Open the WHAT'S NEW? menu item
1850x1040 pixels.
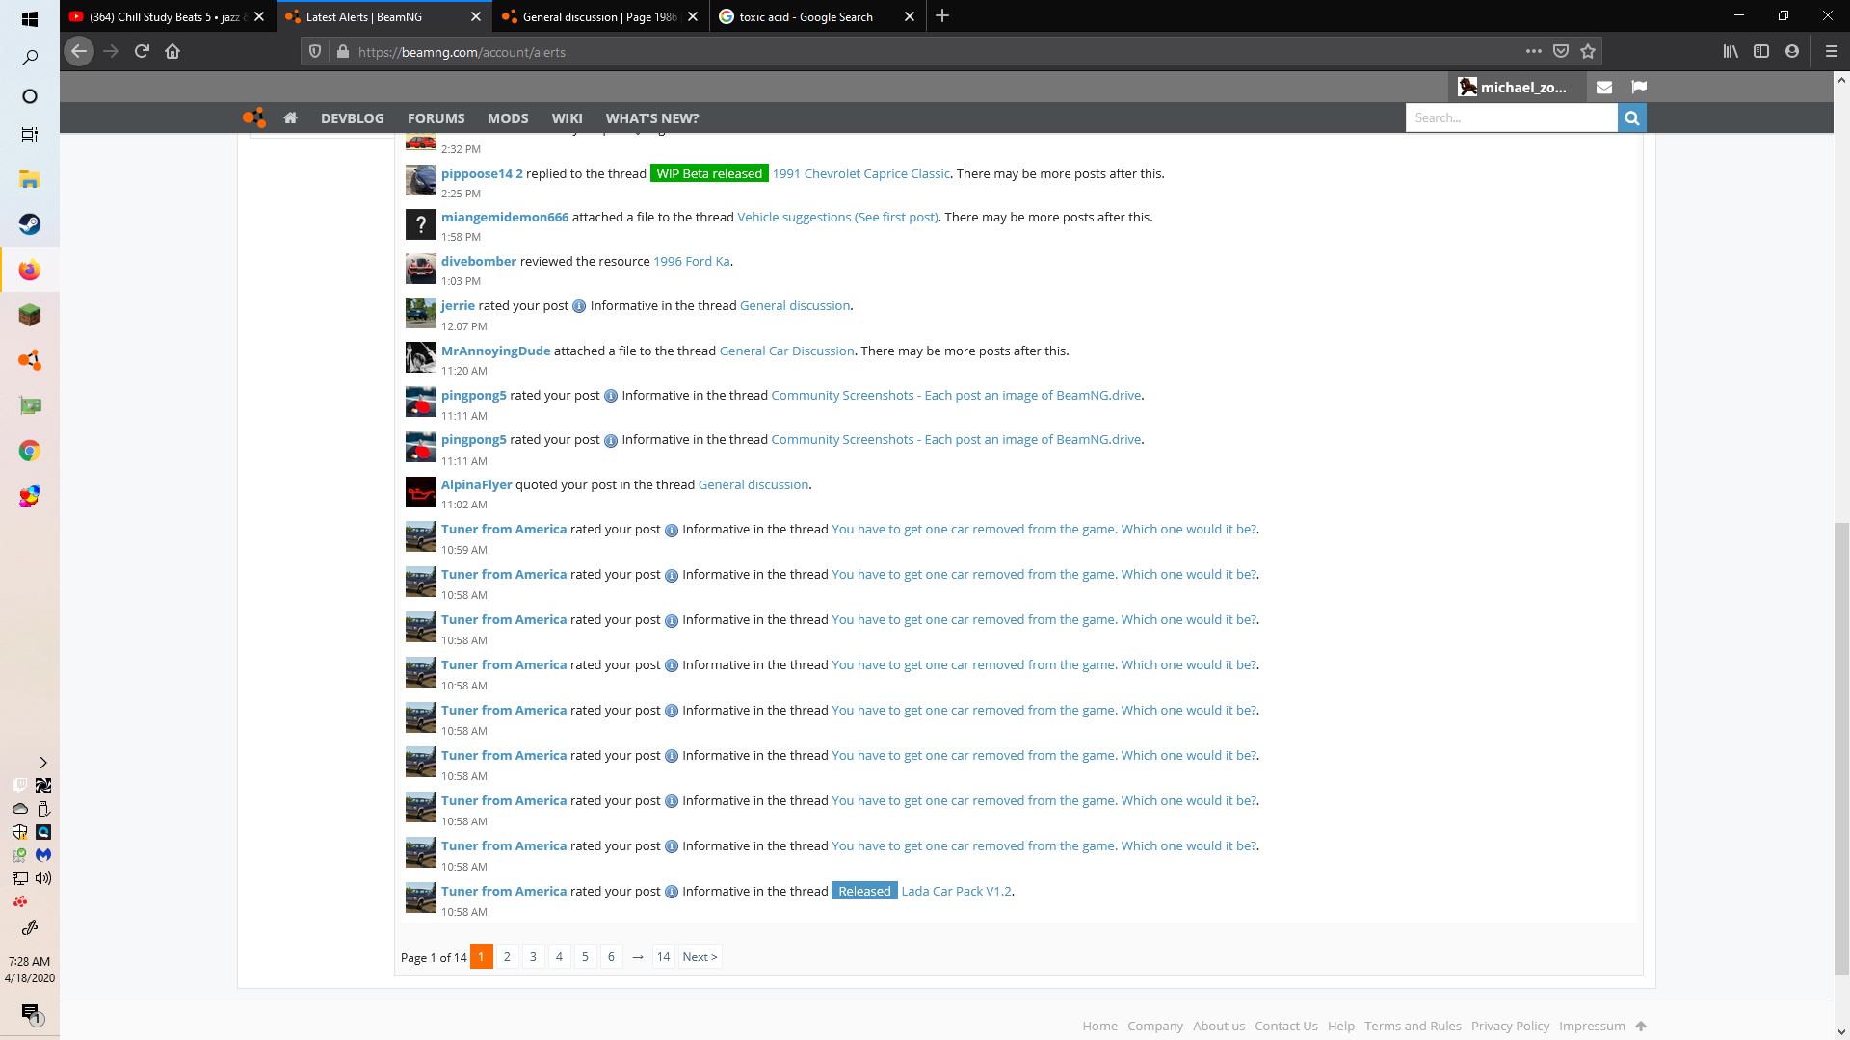[652, 117]
